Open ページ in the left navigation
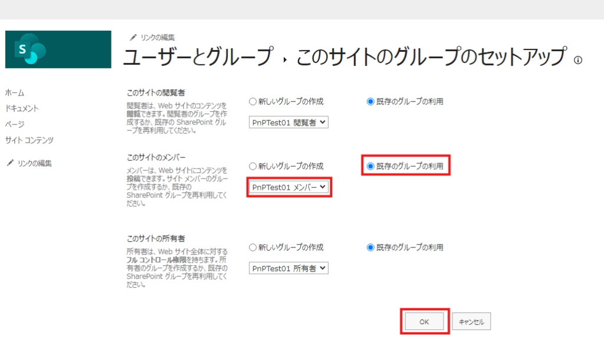The image size is (604, 356). pos(14,124)
